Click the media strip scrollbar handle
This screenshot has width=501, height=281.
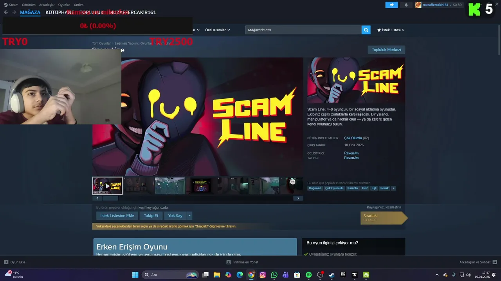[110, 198]
